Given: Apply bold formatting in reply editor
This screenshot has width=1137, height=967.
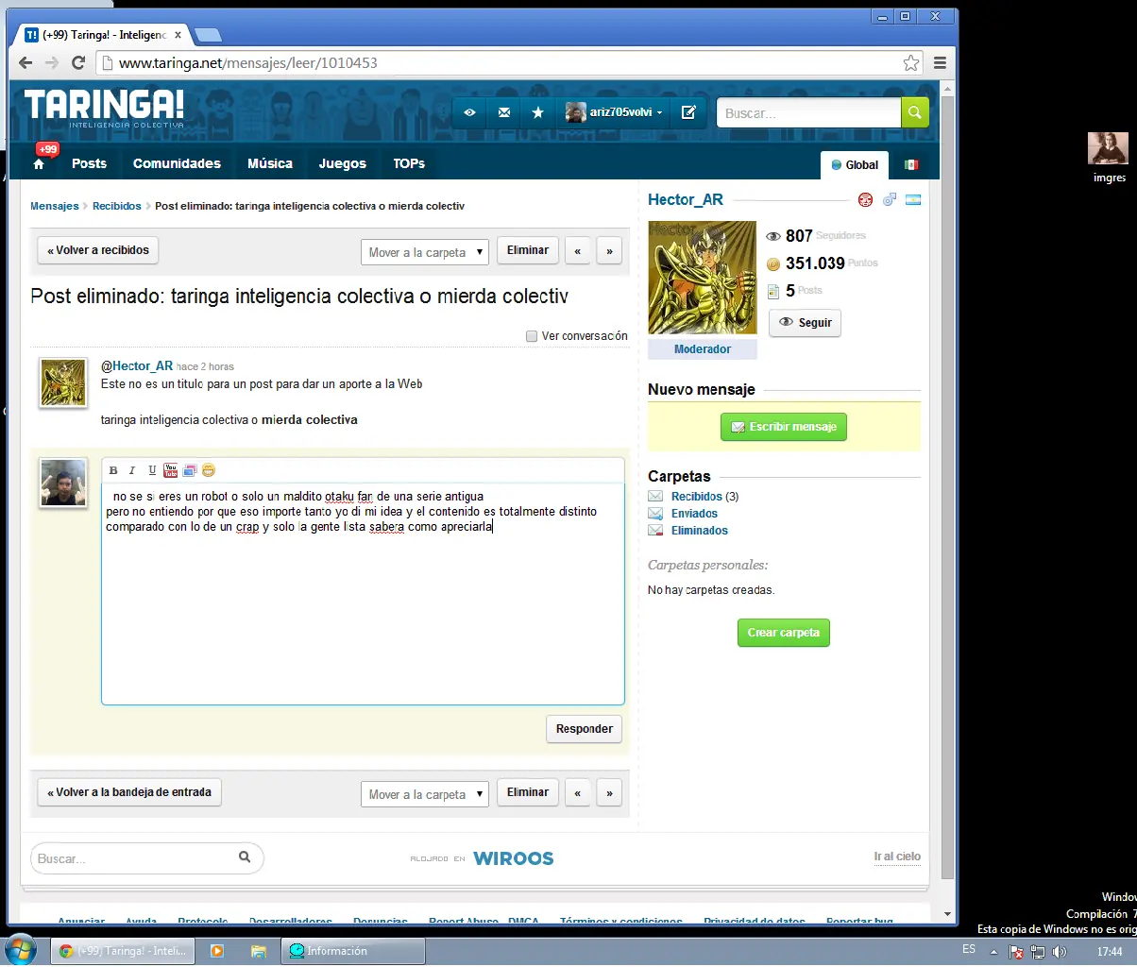Looking at the screenshot, I should click(113, 470).
